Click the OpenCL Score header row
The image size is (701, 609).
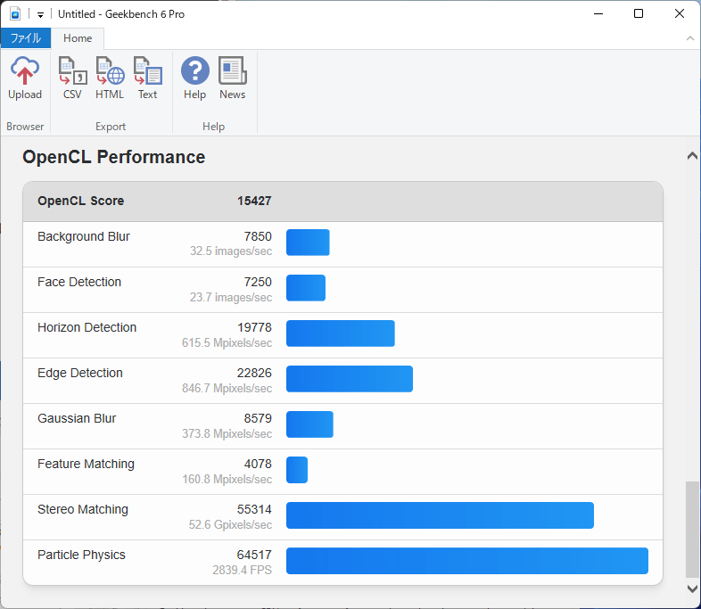point(342,202)
